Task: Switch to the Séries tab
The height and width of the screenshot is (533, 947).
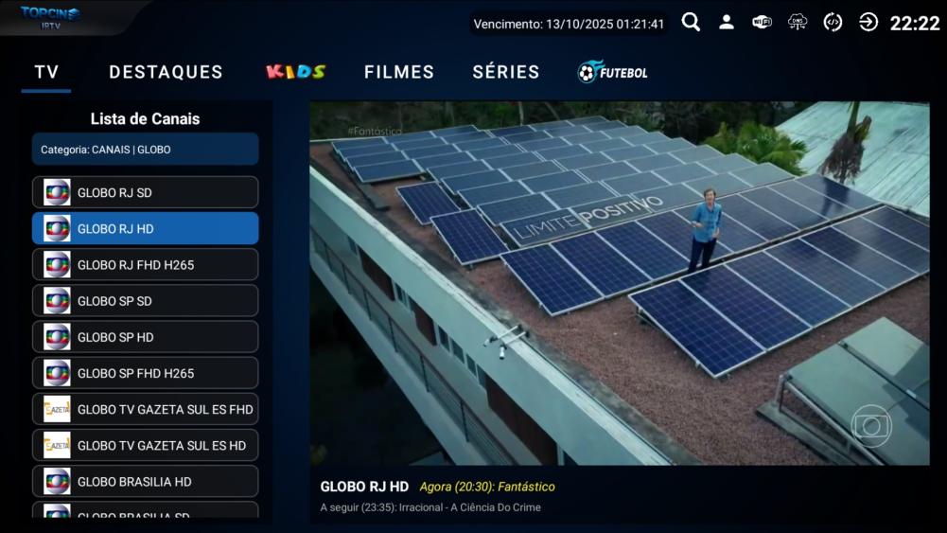Action: point(506,72)
